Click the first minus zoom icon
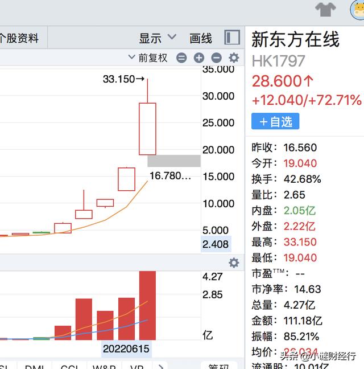This screenshot has height=369, width=364. [x=181, y=58]
